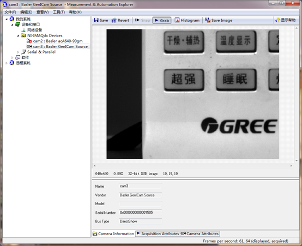Click the cam3 camera icon

click(x=29, y=46)
